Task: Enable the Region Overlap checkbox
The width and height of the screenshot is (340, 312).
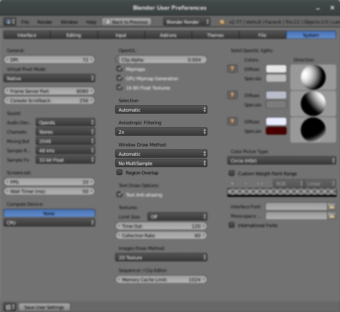Action: 119,173
